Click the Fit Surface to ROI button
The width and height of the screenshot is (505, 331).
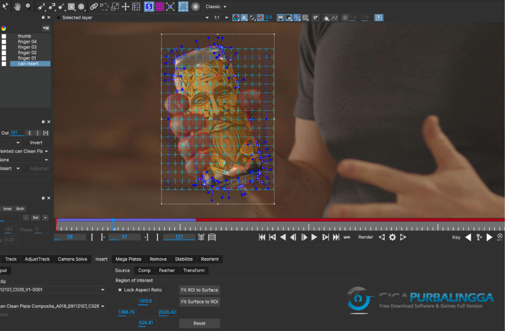(199, 302)
